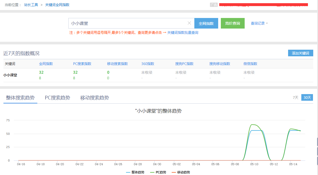Click the 当前位置 breadcrumb label
Screen dimensions: 318x175
click(13, 5)
